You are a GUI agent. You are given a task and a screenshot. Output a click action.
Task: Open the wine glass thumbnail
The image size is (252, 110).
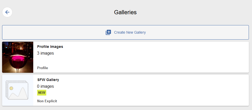point(18,57)
